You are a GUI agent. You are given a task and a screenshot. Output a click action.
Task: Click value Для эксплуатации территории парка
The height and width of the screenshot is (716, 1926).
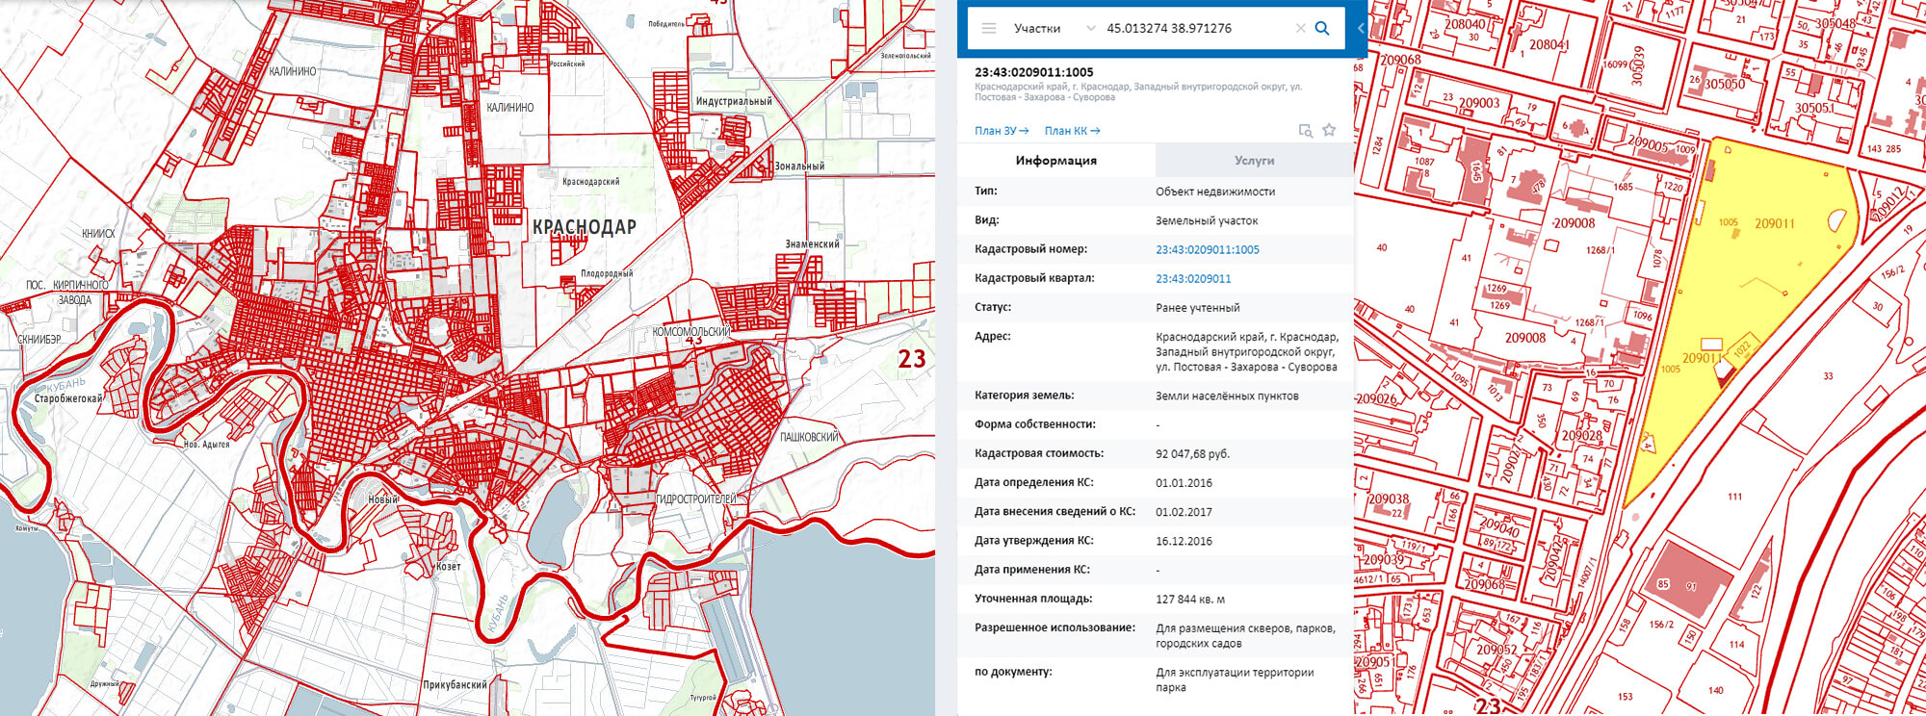1235,679
